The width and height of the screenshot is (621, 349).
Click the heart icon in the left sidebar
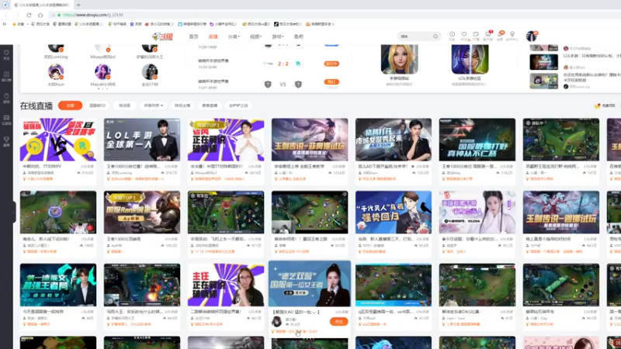coord(6,54)
